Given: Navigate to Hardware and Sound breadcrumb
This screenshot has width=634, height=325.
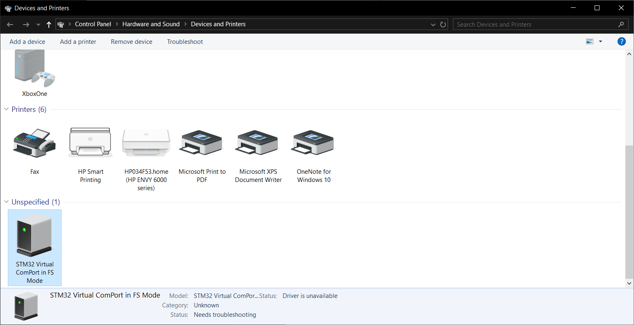Looking at the screenshot, I should point(151,24).
